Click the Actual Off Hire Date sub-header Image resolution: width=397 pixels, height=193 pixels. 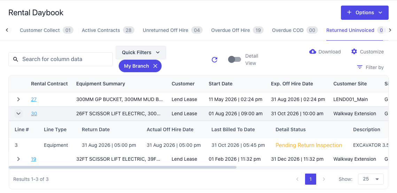[170, 130]
